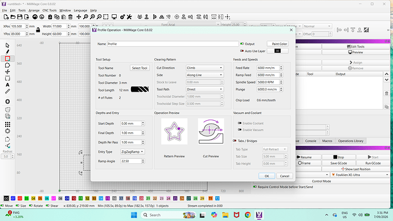Click the wrench and screwdriver tools icon
Viewport: 393px width, 221px height.
pyautogui.click(x=129, y=17)
